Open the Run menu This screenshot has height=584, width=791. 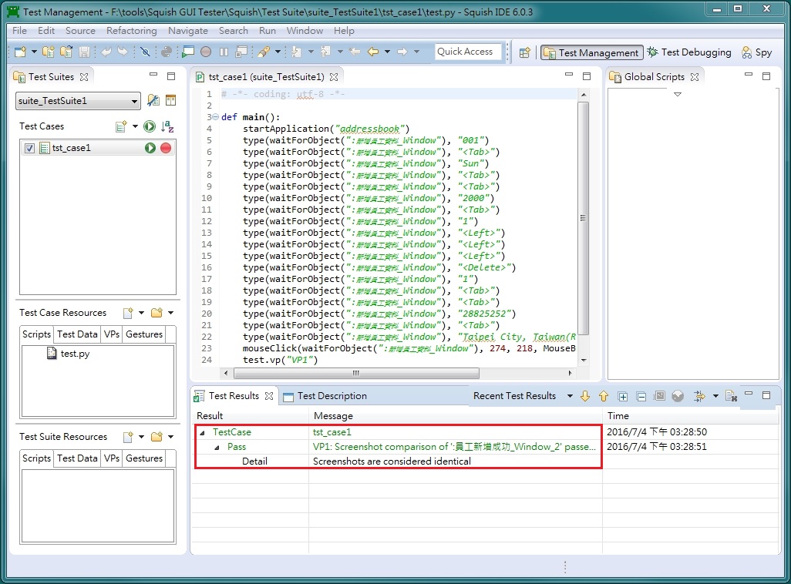point(268,31)
